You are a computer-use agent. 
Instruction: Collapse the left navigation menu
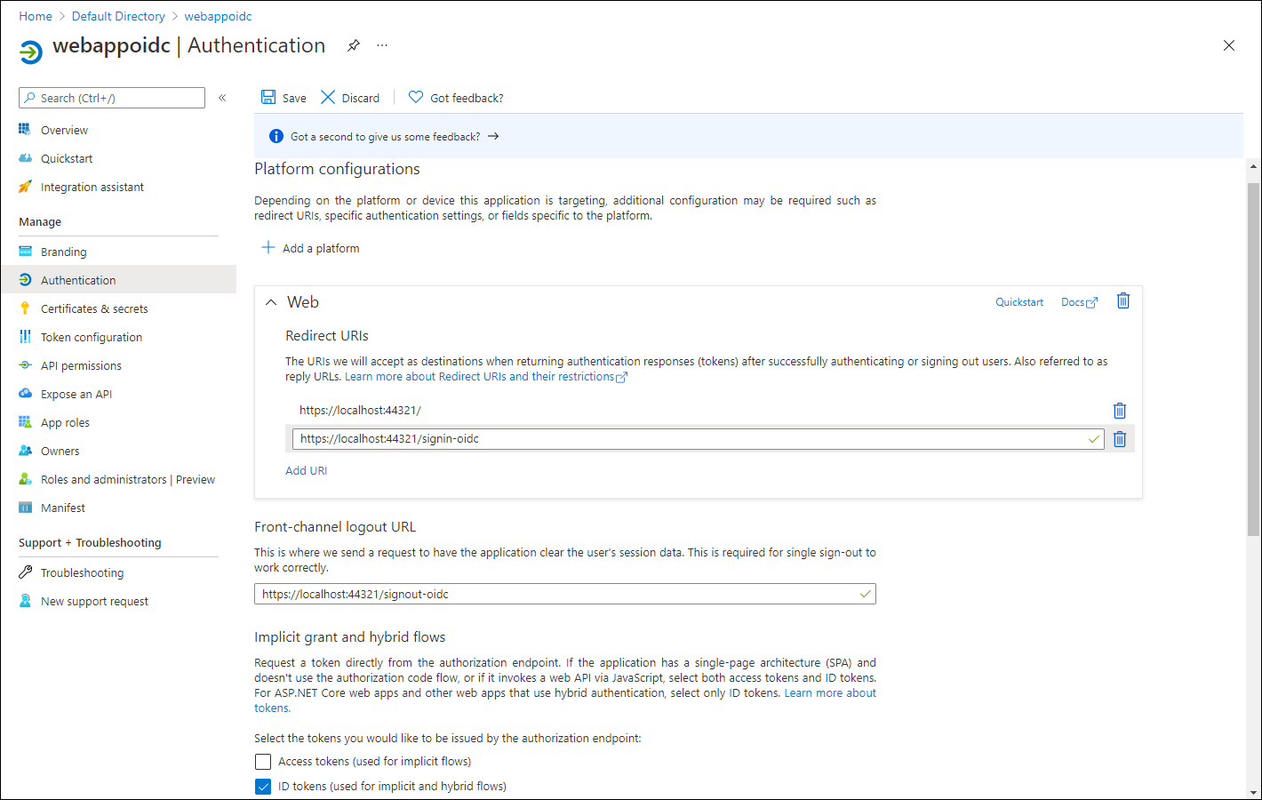[x=222, y=98]
